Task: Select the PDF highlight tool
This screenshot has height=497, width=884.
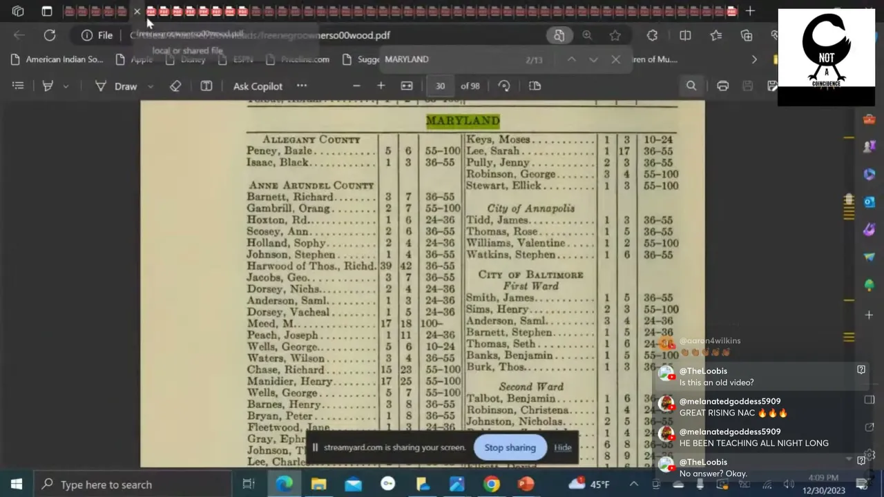Action: coord(48,86)
